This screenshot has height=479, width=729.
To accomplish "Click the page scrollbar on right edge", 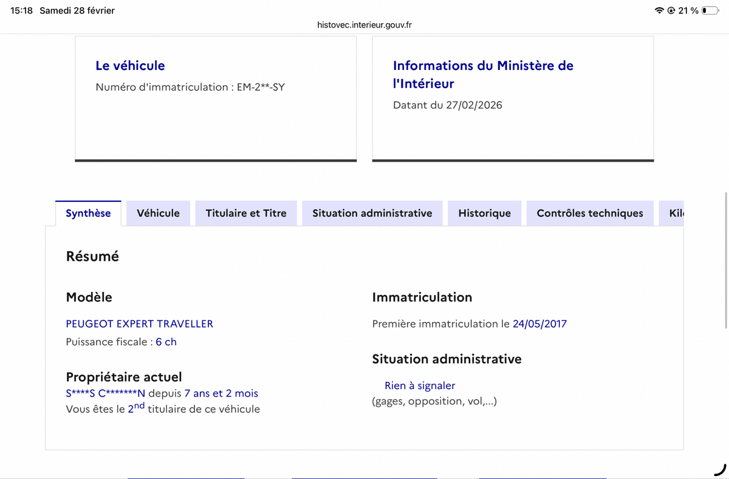I will [x=727, y=261].
